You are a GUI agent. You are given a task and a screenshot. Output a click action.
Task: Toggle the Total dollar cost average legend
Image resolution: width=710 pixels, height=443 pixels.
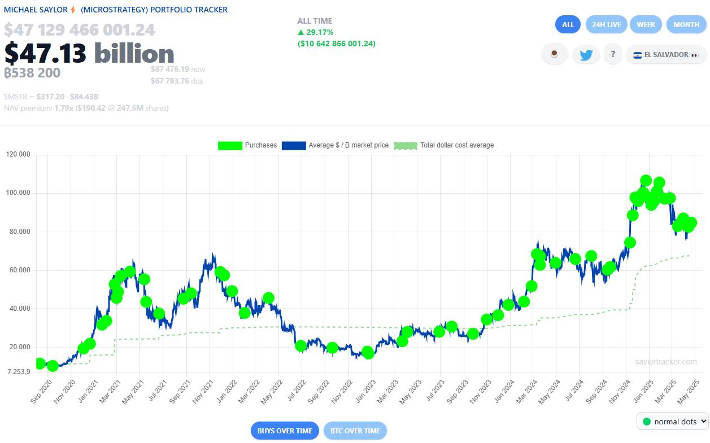point(443,145)
